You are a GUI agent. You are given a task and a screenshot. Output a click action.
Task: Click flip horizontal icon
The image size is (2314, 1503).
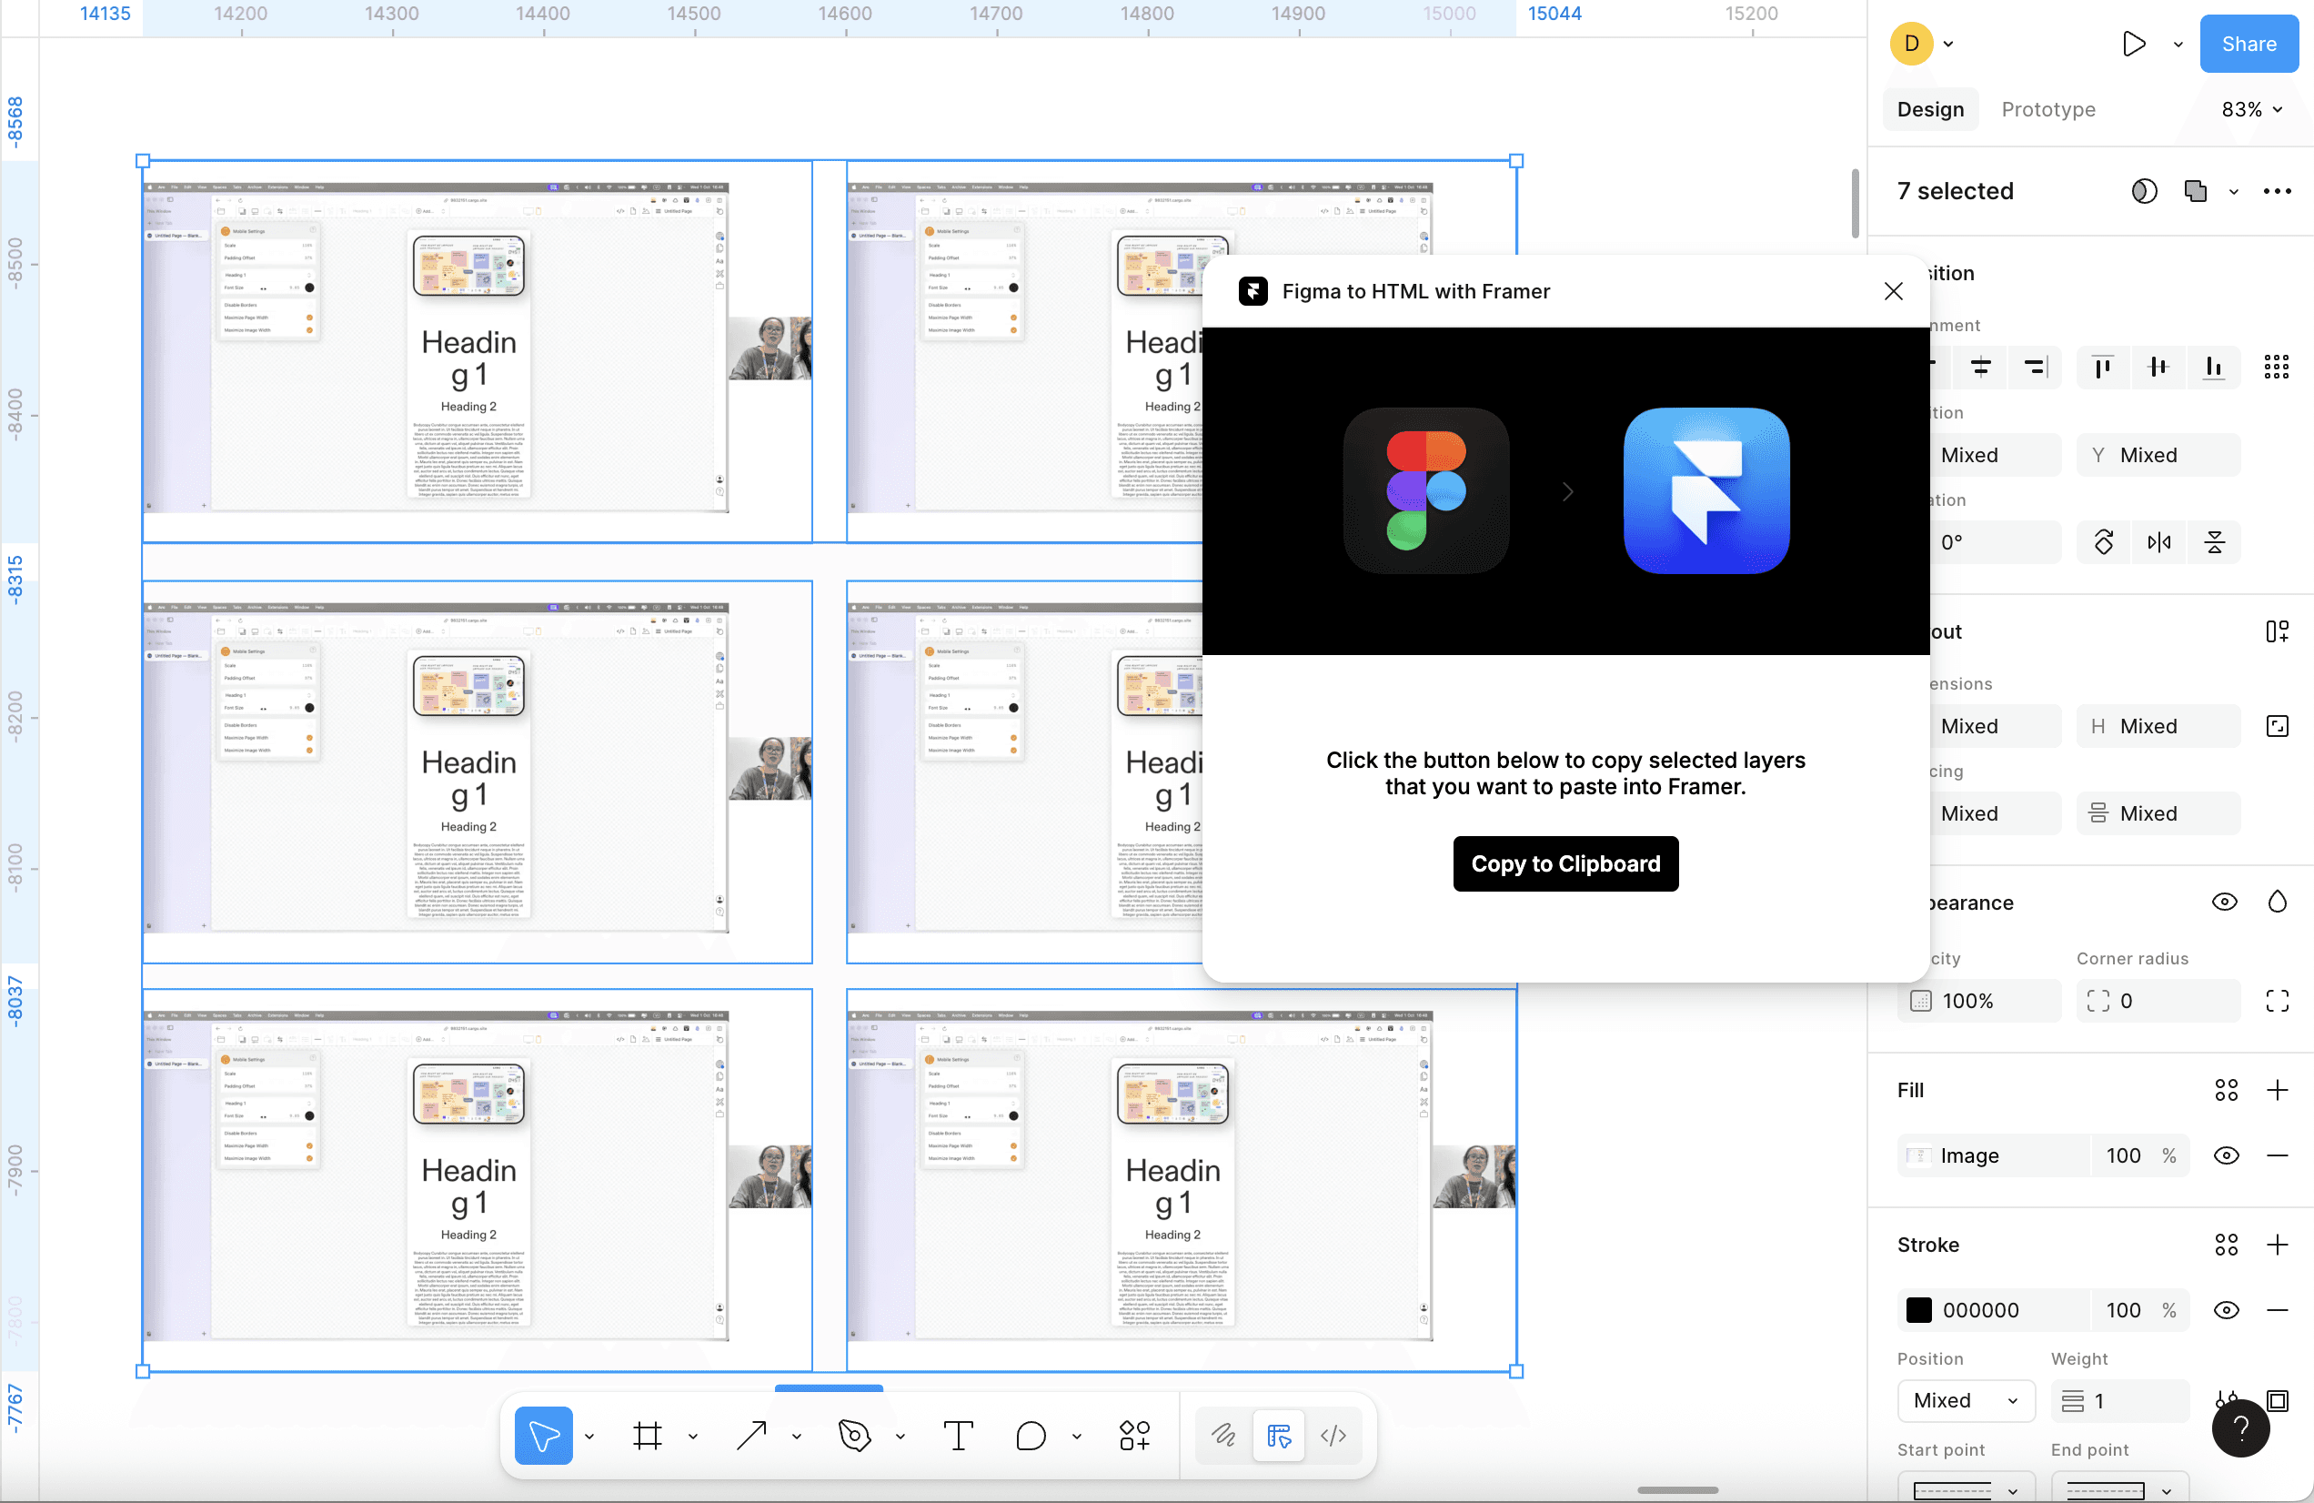click(2159, 542)
